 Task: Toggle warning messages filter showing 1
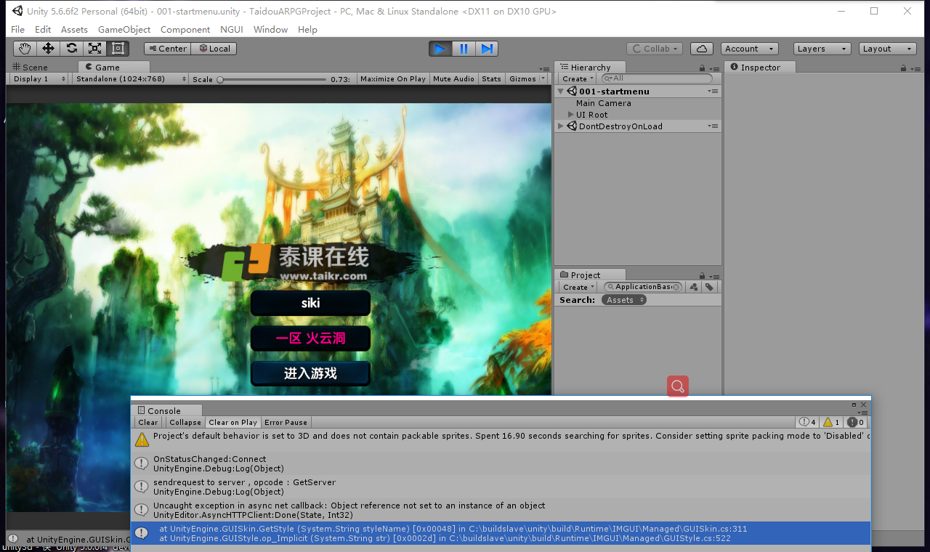click(x=832, y=422)
